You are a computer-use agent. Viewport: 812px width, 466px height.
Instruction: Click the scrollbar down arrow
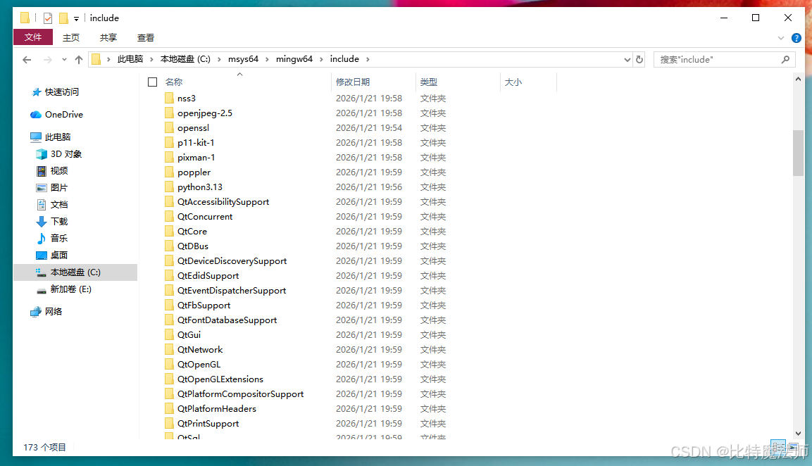(798, 434)
